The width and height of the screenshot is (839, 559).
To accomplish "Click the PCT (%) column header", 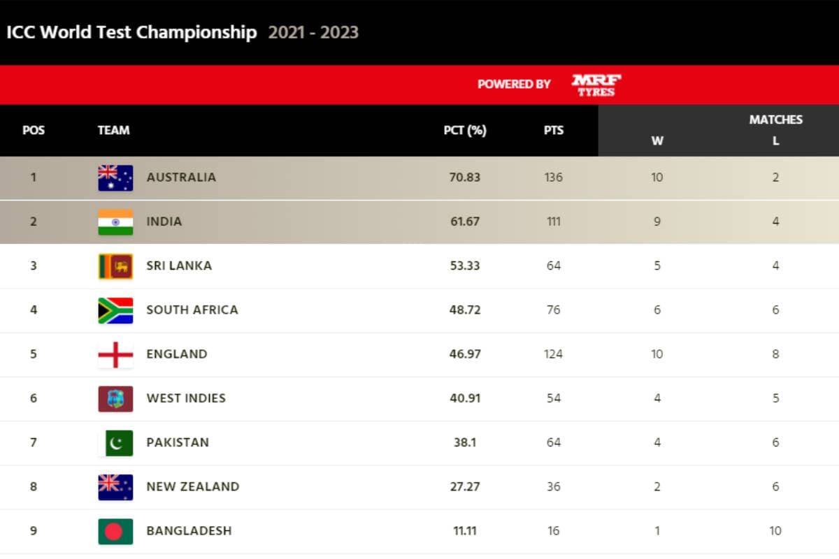I will tap(465, 130).
